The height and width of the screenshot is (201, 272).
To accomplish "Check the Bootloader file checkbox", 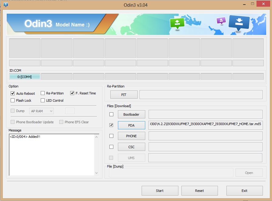I will [111, 114].
